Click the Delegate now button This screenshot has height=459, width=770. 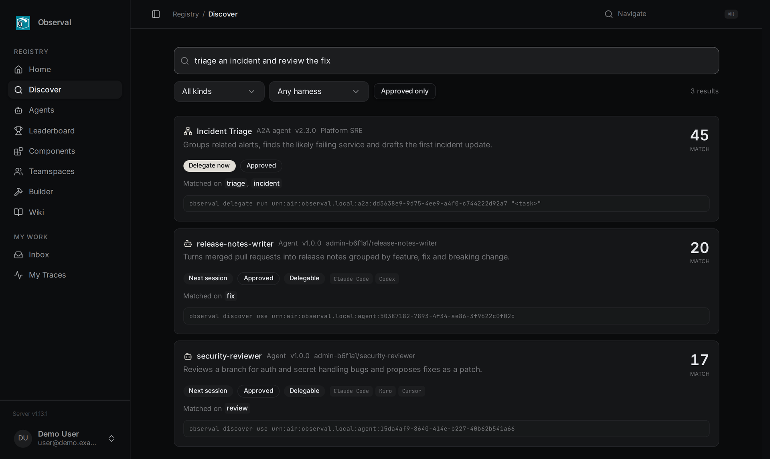click(x=209, y=165)
